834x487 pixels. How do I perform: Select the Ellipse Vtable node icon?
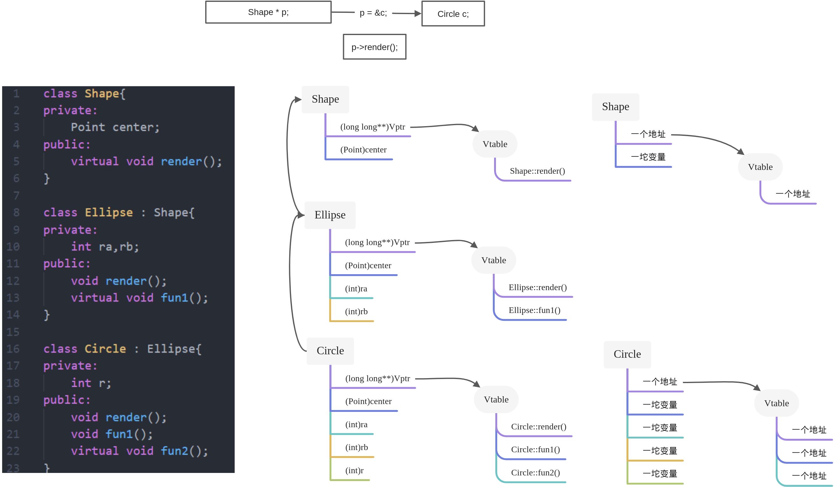[x=493, y=256]
